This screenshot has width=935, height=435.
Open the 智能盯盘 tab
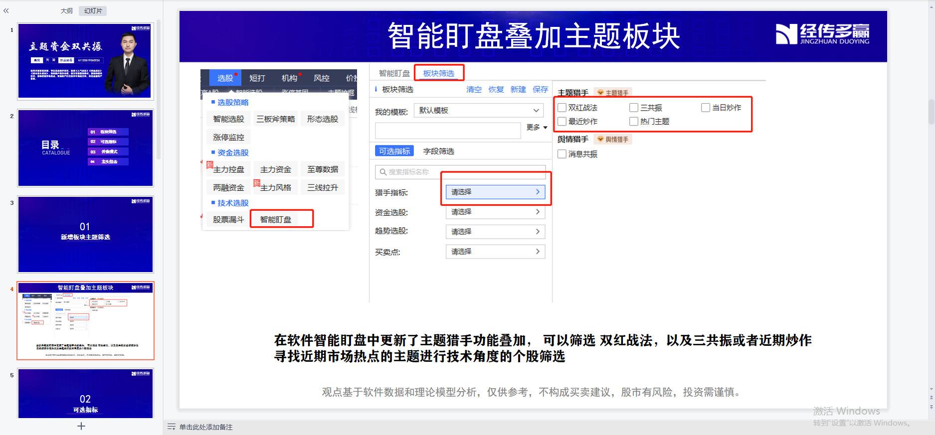pos(394,73)
